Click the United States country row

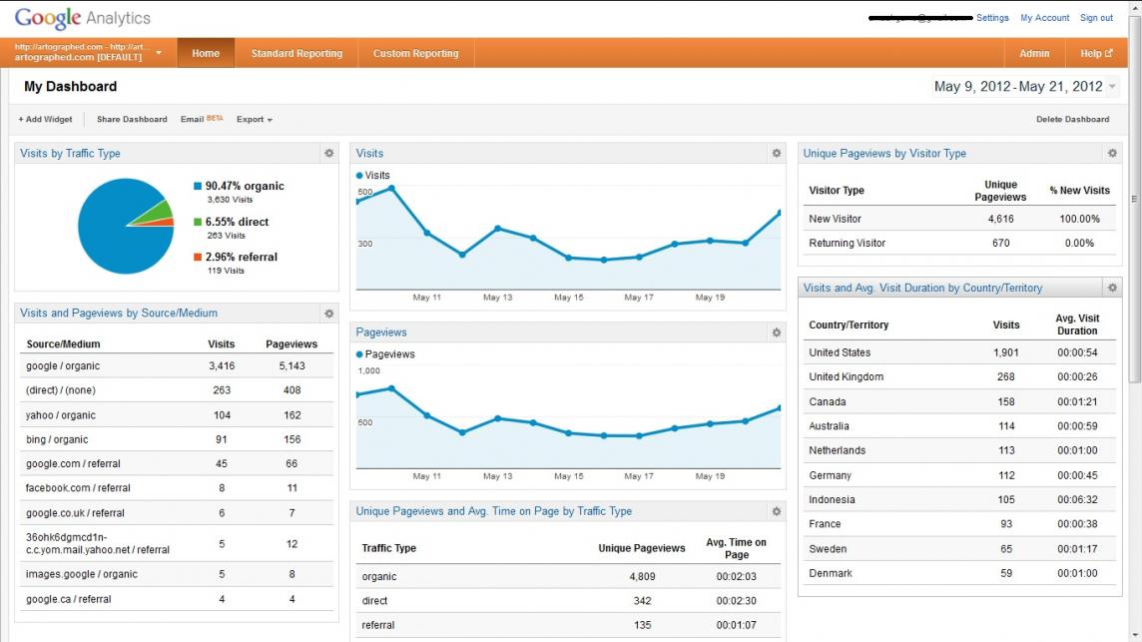(x=960, y=352)
